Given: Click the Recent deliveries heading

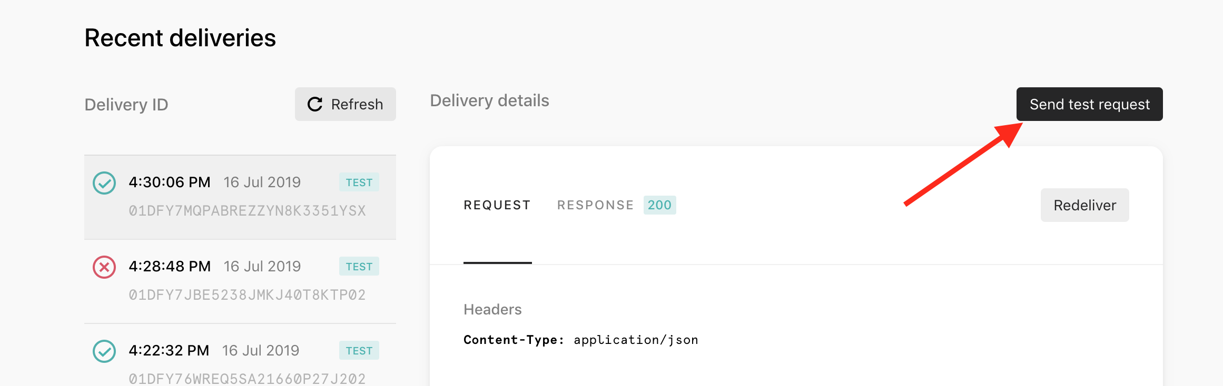Looking at the screenshot, I should pyautogui.click(x=180, y=38).
